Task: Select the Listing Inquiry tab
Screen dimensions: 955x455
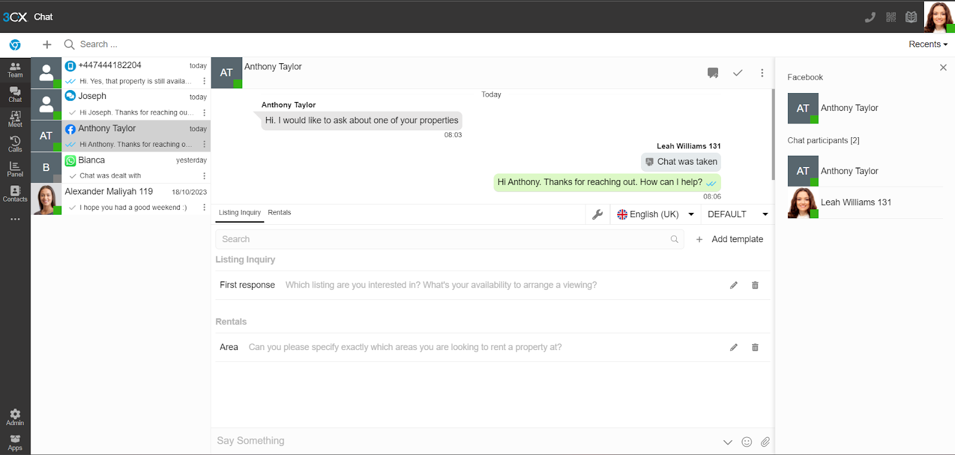Action: (x=239, y=212)
